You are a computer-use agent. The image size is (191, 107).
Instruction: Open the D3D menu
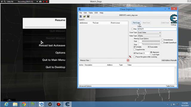pyautogui.click(x=96, y=13)
